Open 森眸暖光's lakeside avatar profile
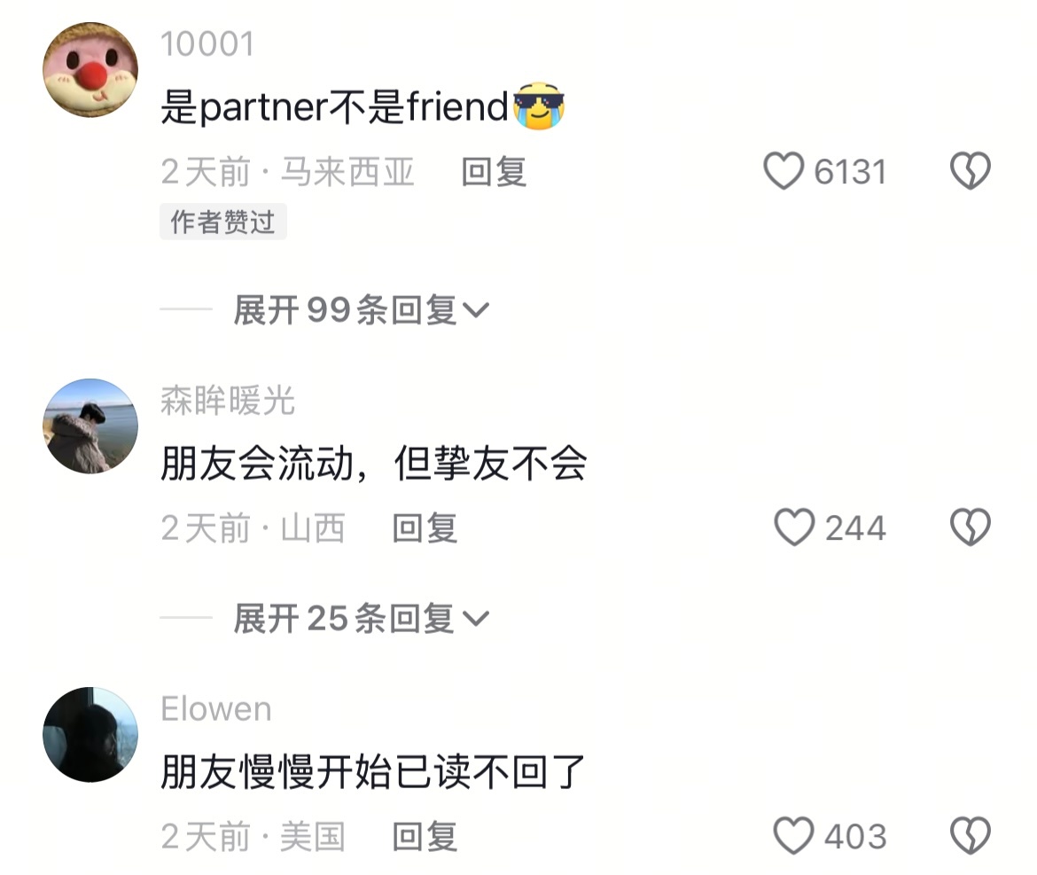 [x=90, y=426]
